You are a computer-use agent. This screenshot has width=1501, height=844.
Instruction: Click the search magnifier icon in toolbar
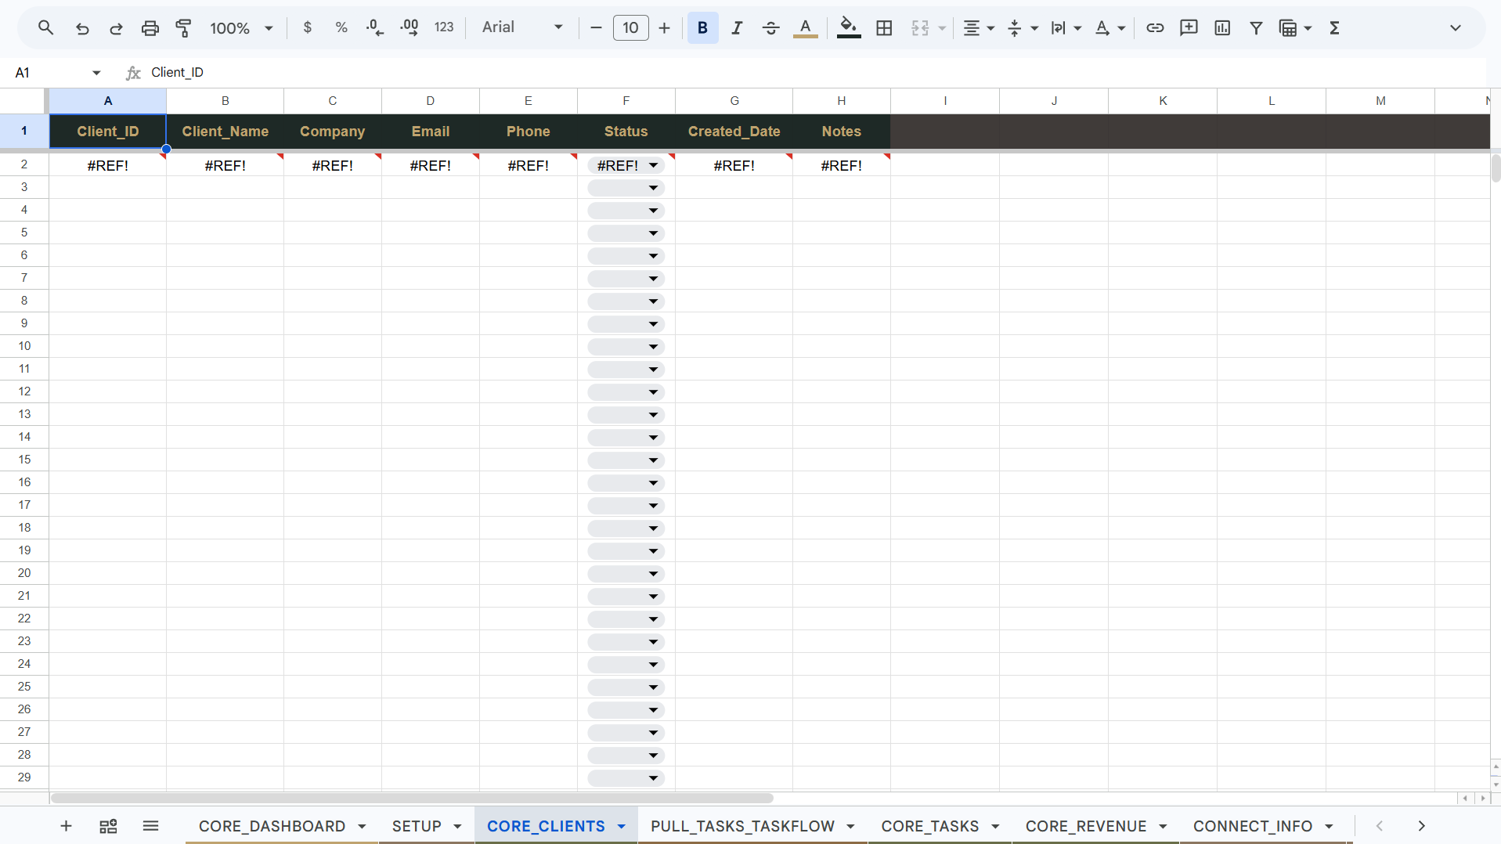click(45, 28)
